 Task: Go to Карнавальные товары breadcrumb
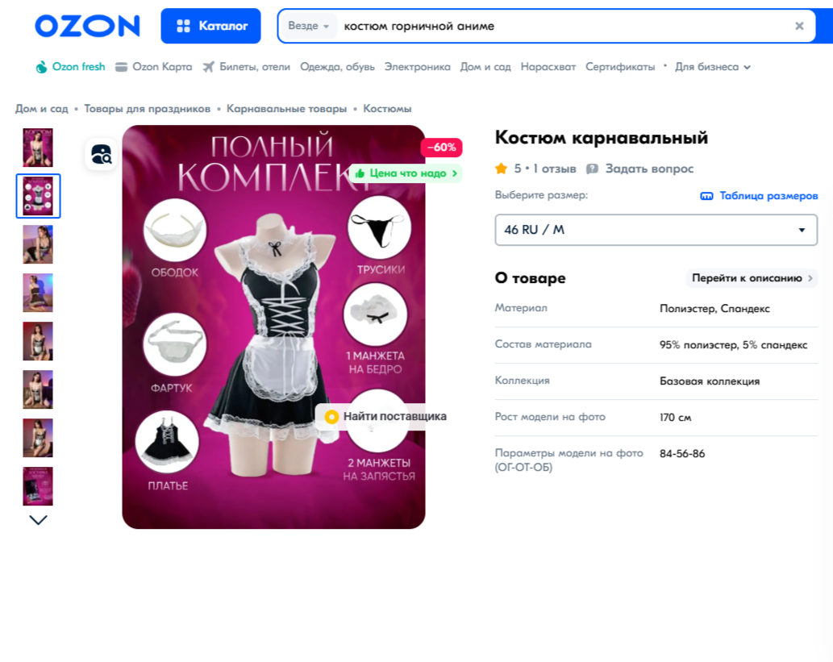point(287,108)
